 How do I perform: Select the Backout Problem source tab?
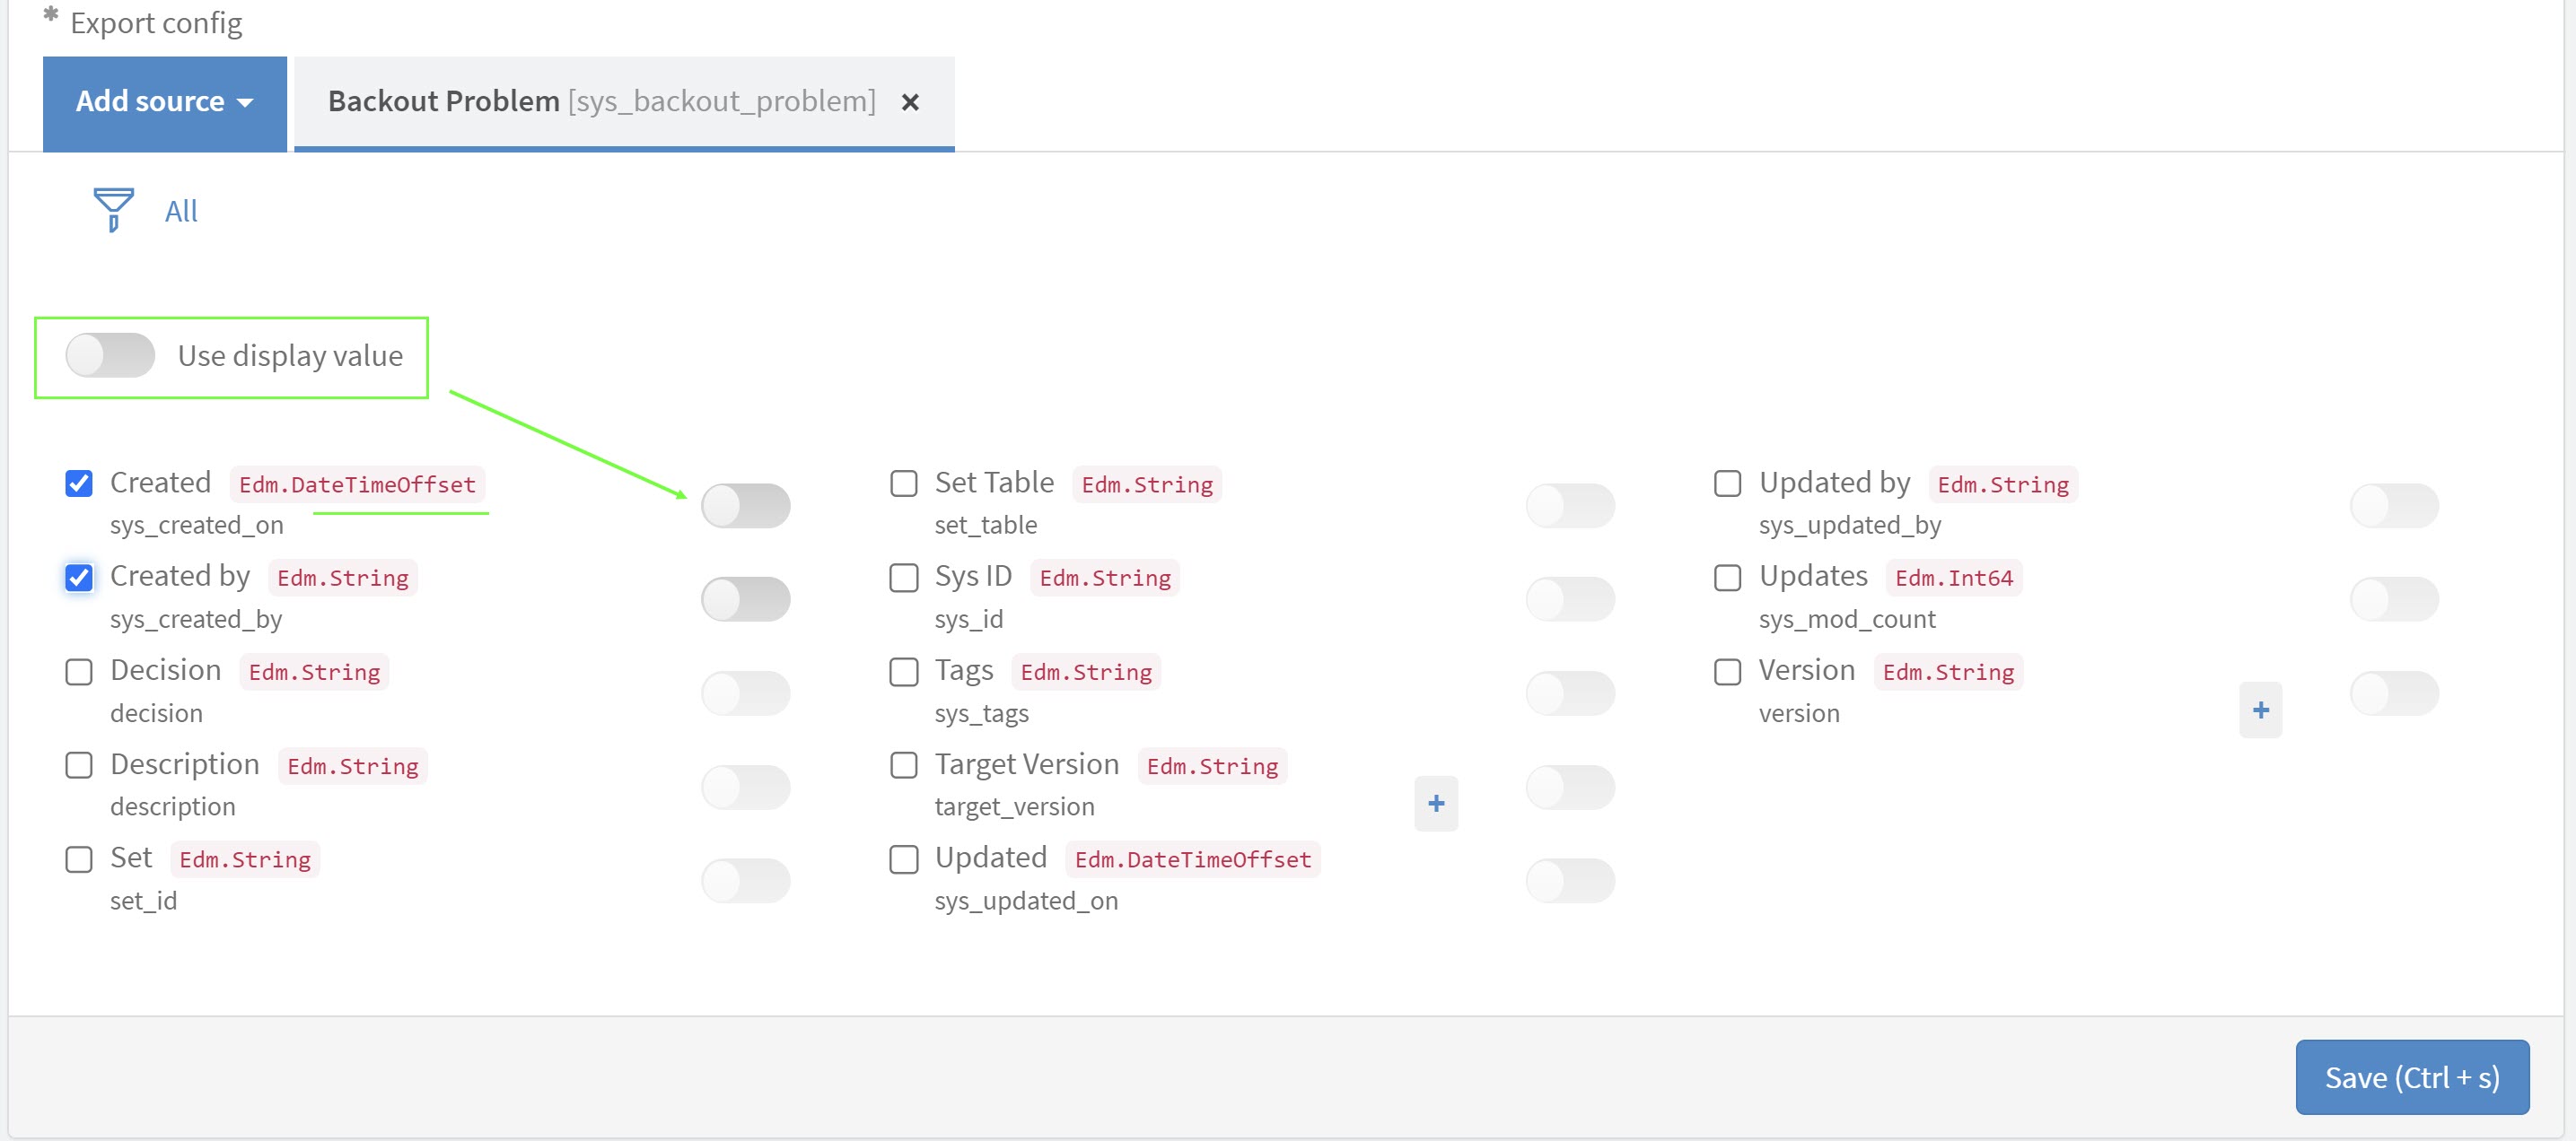click(x=601, y=102)
